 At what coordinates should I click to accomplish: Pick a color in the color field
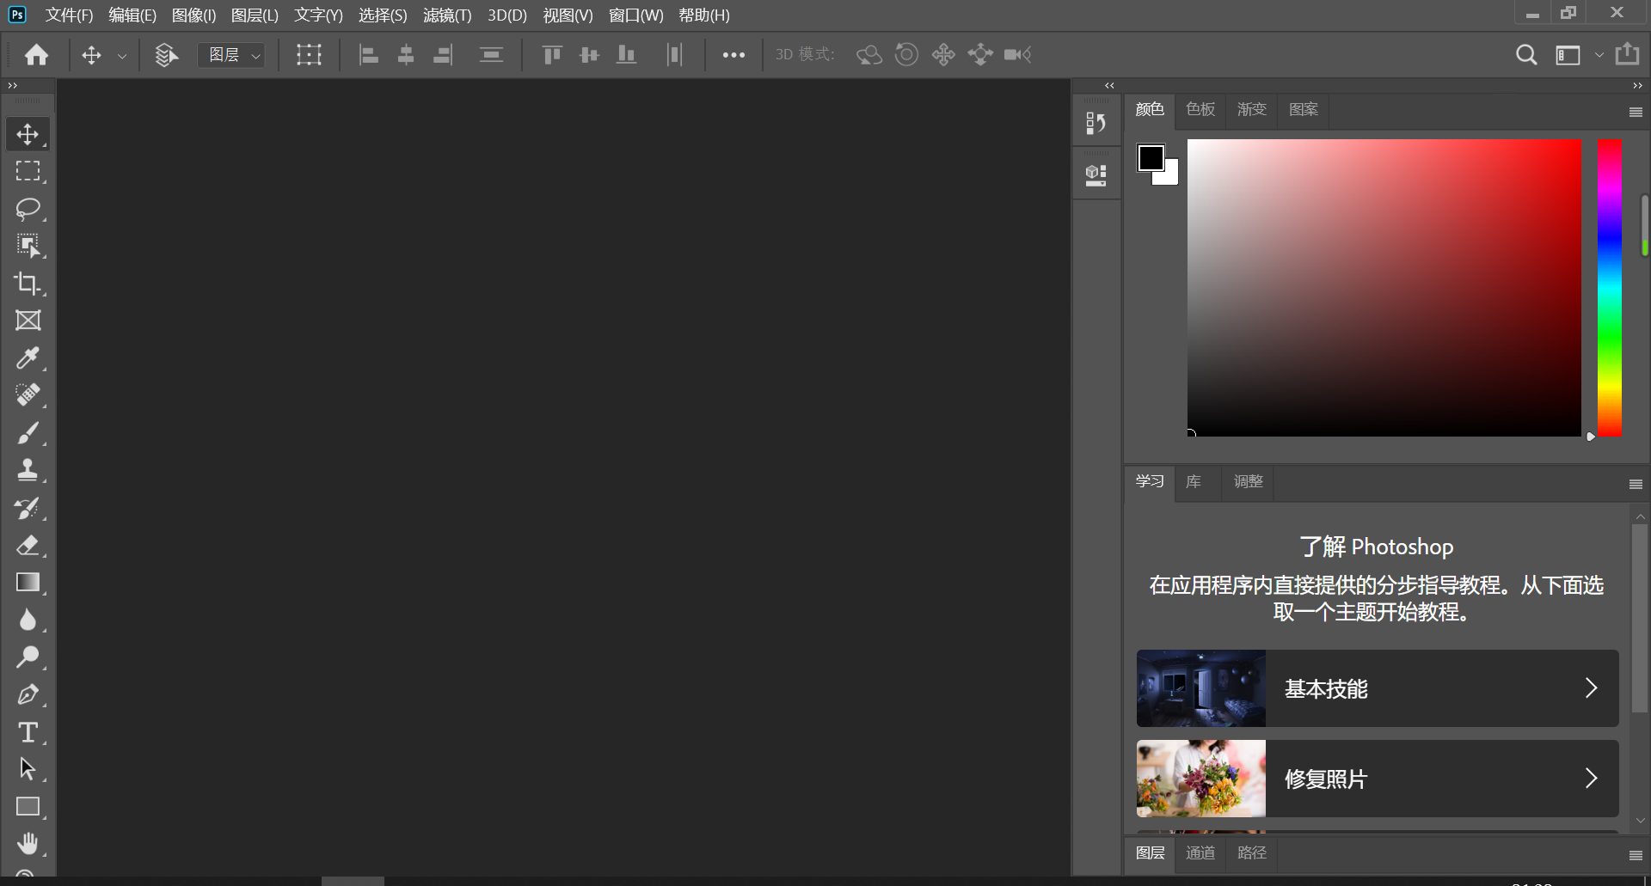pos(1384,288)
